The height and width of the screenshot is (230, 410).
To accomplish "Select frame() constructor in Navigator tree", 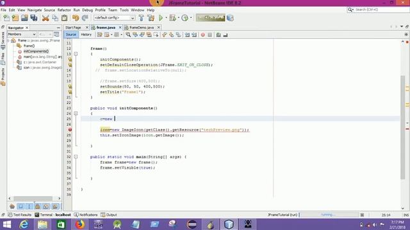I will click(x=29, y=46).
